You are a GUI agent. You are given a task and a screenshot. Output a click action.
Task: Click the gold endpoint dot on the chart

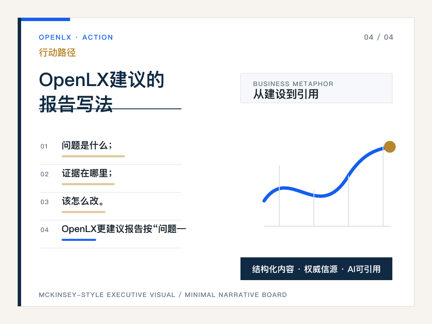[389, 146]
